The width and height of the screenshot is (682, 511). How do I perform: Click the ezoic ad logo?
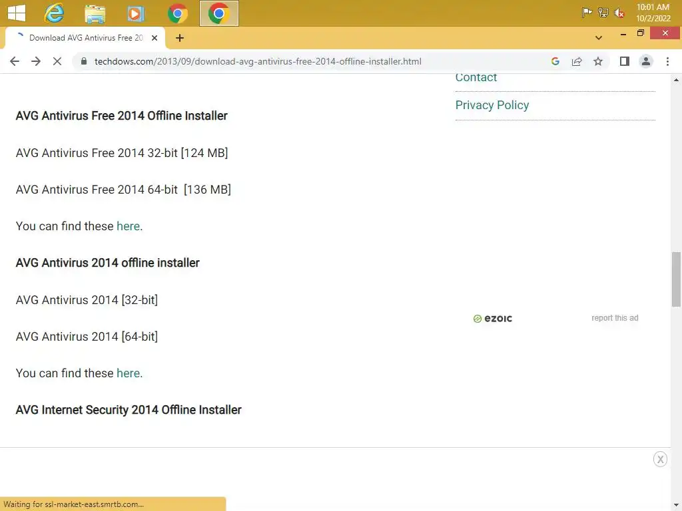tap(492, 319)
